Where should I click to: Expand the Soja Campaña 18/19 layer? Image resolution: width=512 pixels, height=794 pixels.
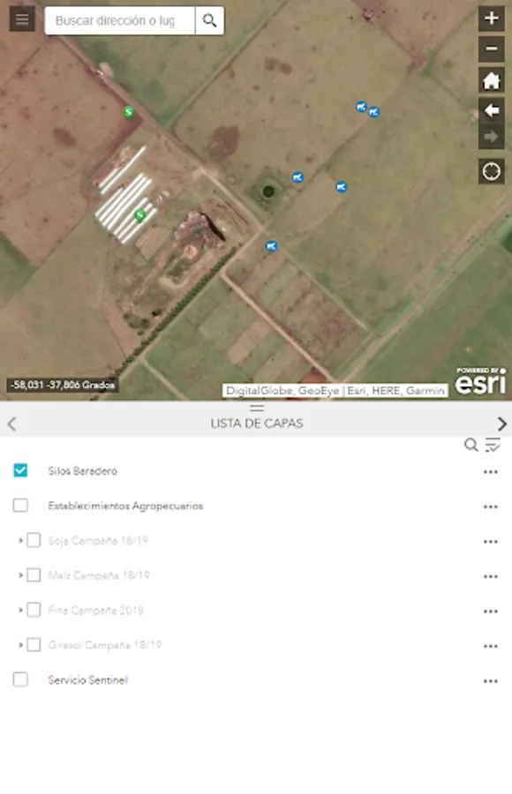click(x=20, y=540)
